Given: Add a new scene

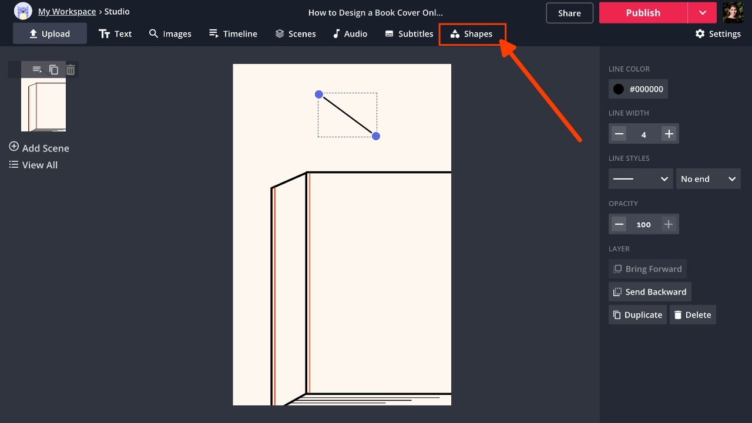Looking at the screenshot, I should click(x=39, y=148).
